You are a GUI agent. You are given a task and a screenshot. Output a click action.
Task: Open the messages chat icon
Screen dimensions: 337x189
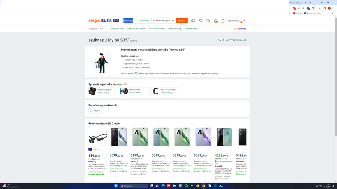coord(208,21)
